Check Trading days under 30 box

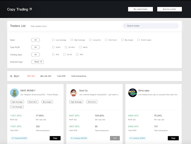(53, 55)
